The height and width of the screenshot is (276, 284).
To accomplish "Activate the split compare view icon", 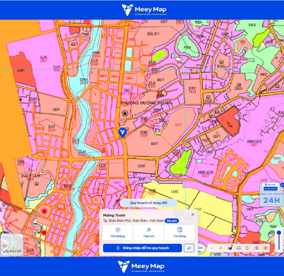I will point(247,248).
